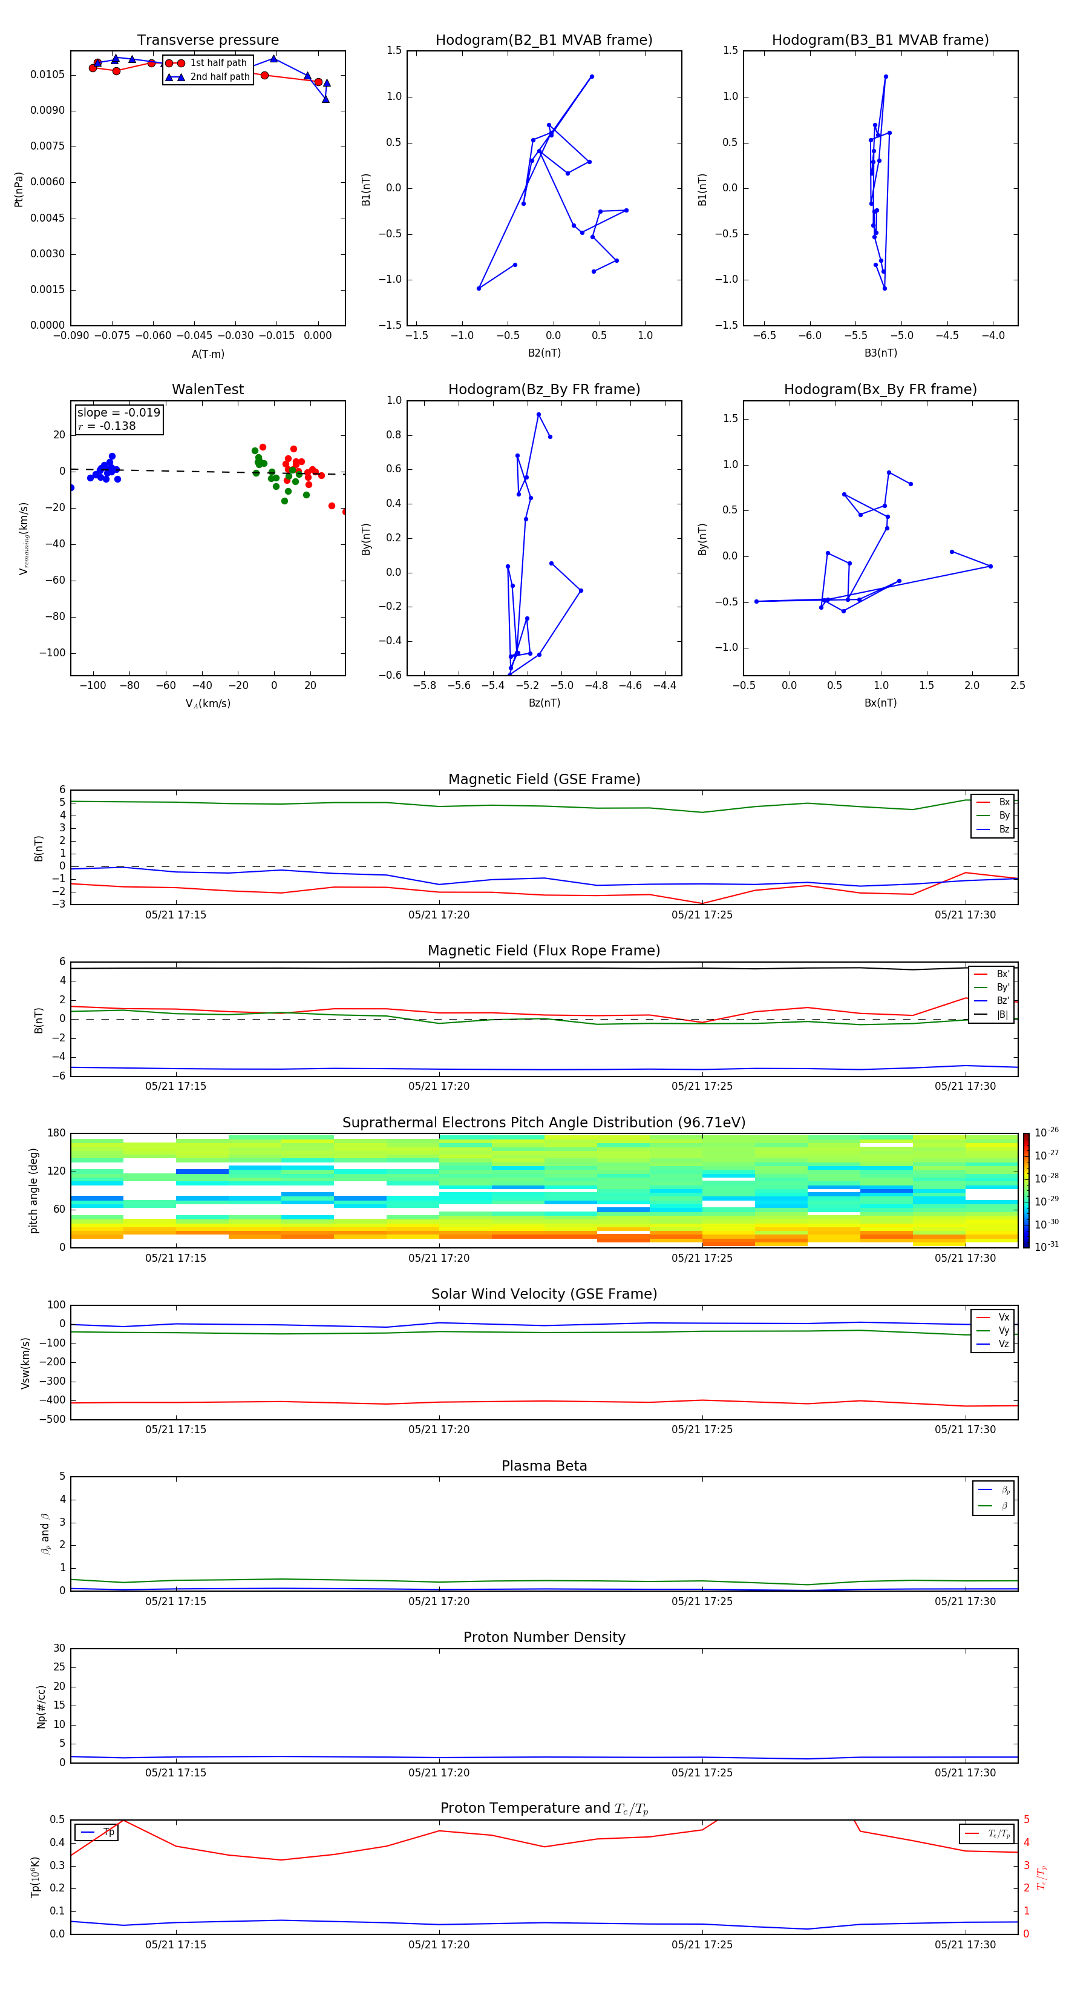Click the Vz legend entry in solar wind panel
1089x1998 pixels.
tap(993, 1344)
